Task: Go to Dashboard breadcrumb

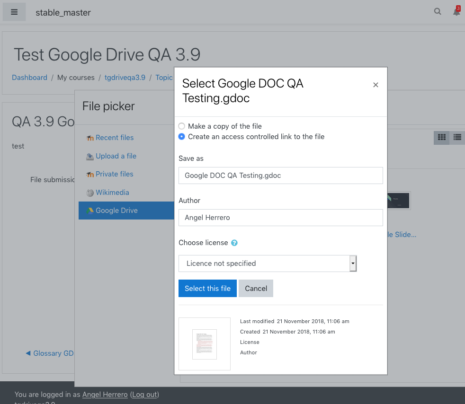Action: click(x=29, y=78)
